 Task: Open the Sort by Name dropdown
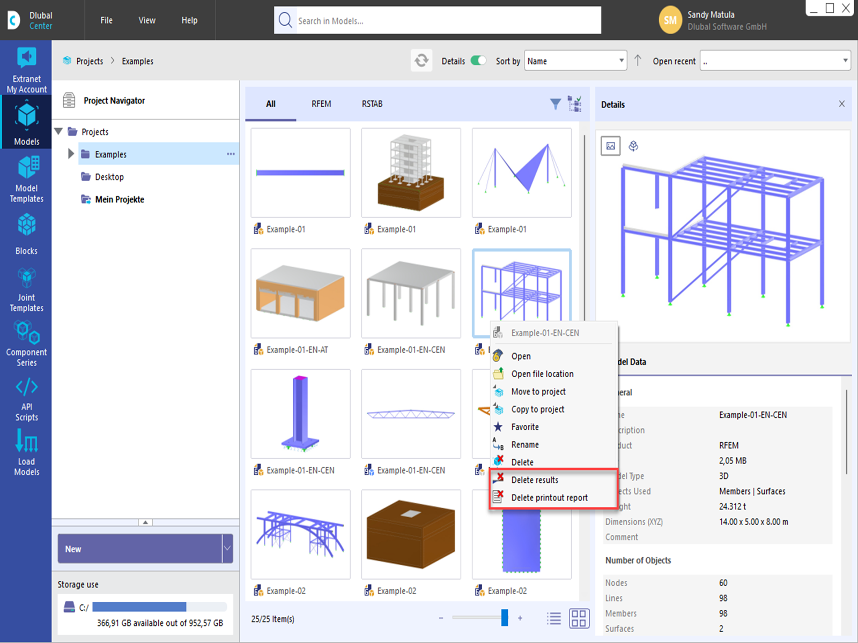point(575,61)
